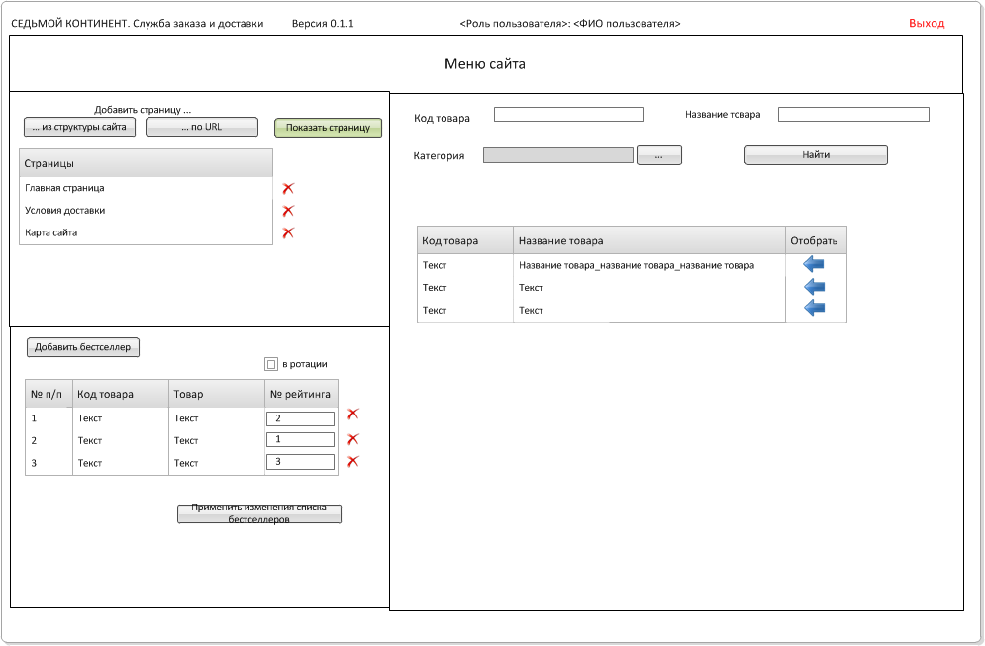Viewport: 985px width, 646px height.
Task: Delete bestseller row 2 using red X
Action: (352, 439)
